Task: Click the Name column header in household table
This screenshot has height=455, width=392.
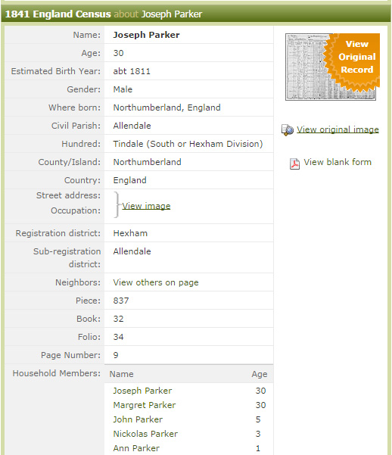Action: (121, 374)
